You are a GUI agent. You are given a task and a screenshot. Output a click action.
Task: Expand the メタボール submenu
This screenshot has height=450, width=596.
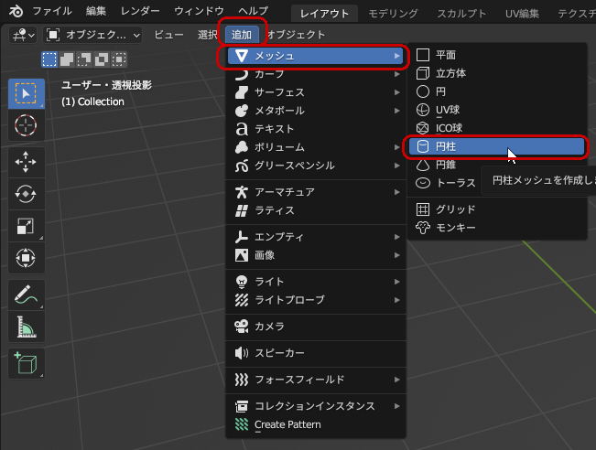tap(315, 111)
